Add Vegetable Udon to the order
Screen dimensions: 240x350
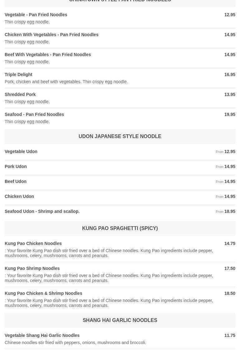coord(21,151)
